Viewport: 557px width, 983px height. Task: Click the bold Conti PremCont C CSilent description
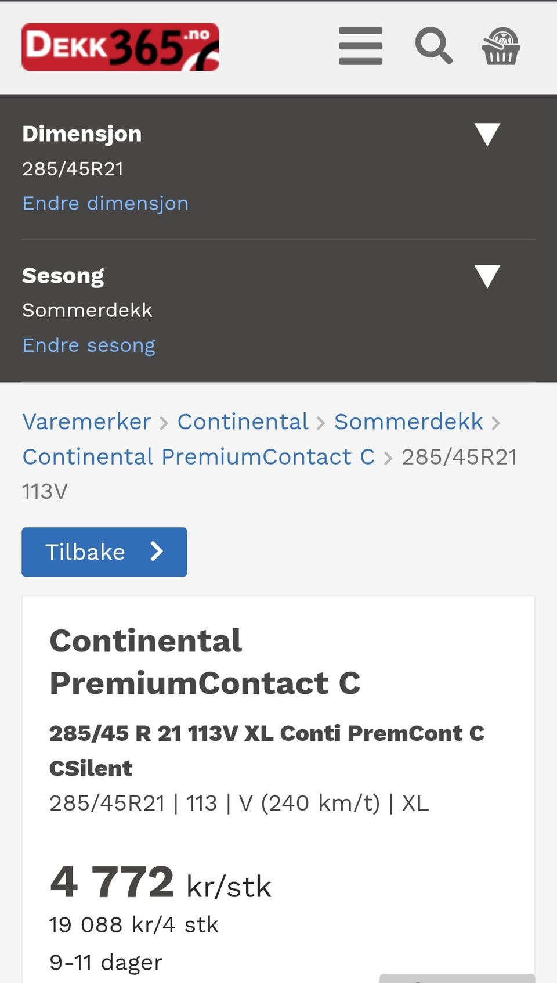tap(266, 750)
